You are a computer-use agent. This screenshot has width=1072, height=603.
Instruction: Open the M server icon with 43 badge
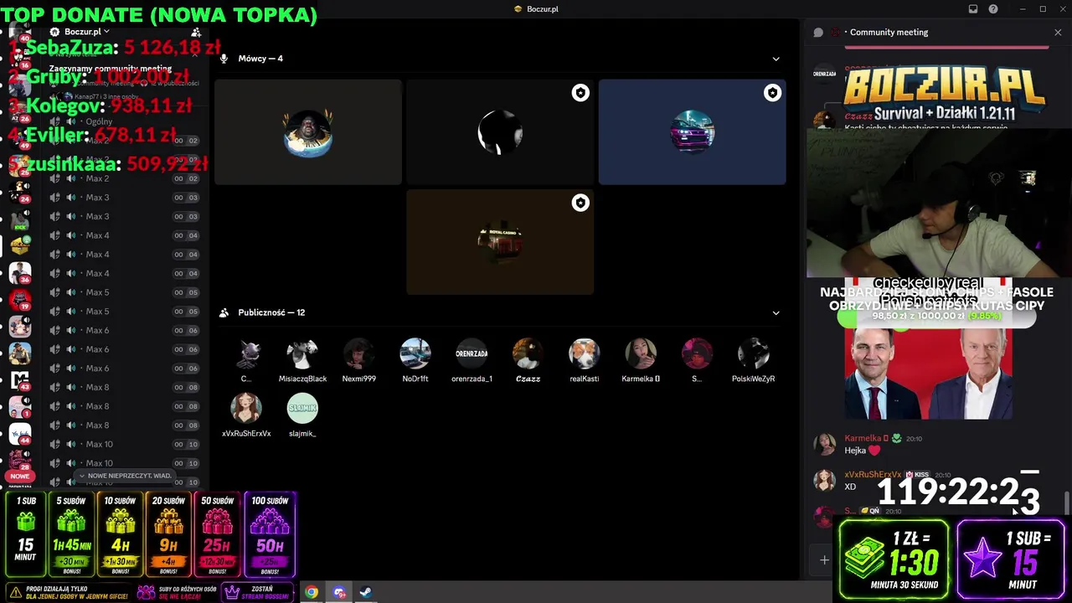(x=20, y=380)
